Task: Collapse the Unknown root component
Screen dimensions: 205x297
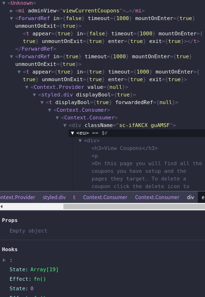Action: click(x=4, y=3)
